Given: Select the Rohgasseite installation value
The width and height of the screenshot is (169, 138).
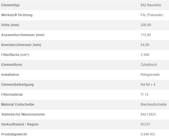Looking at the screenshot, I should point(150,75).
